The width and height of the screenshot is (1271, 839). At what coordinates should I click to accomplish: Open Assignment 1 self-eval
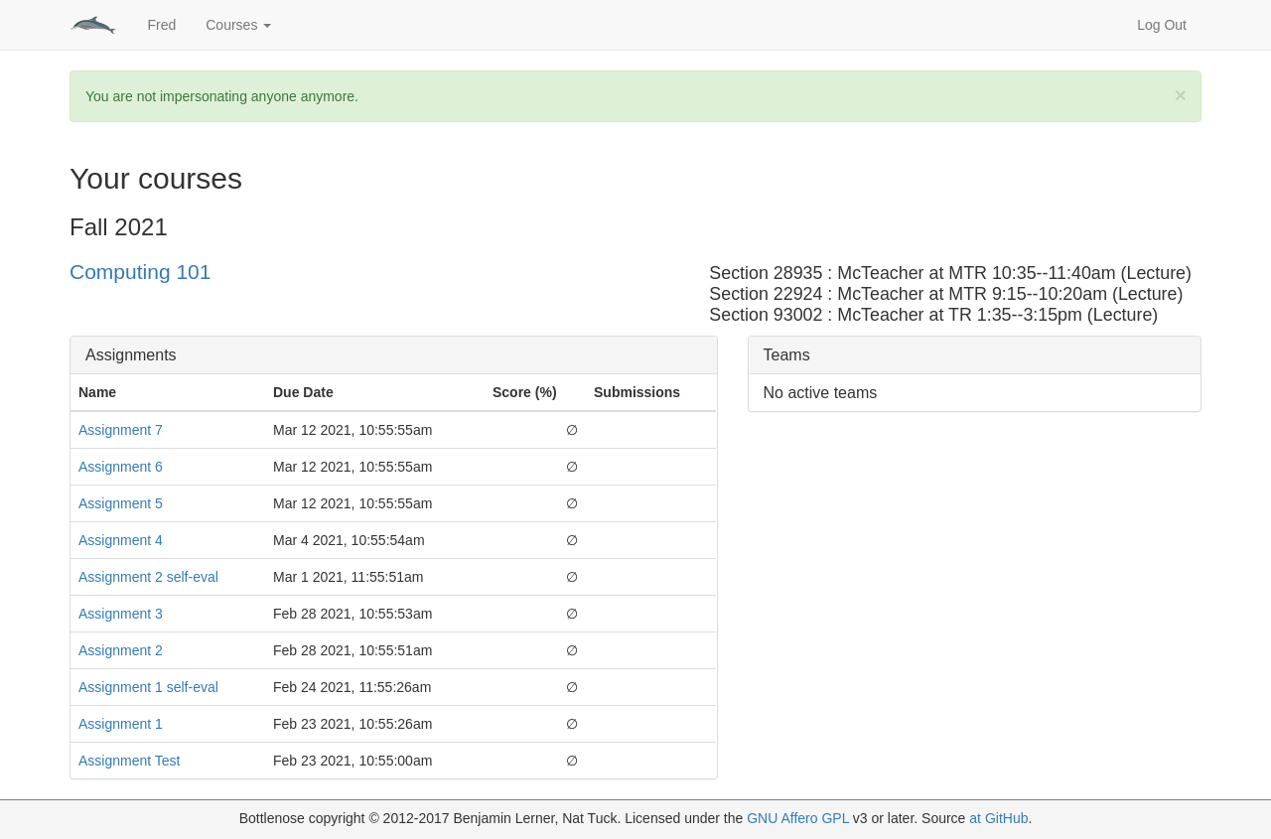coord(148,687)
